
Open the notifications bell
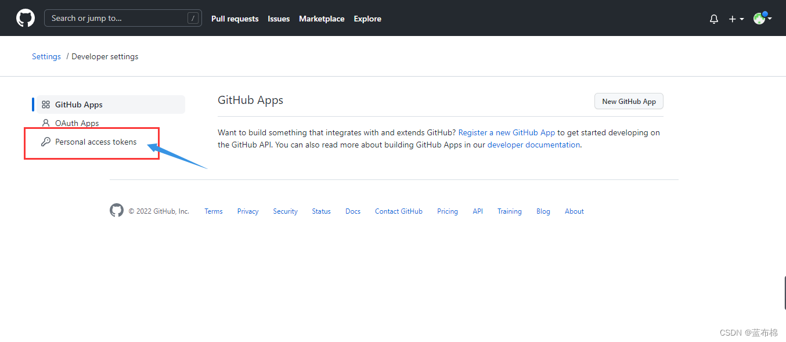(714, 19)
